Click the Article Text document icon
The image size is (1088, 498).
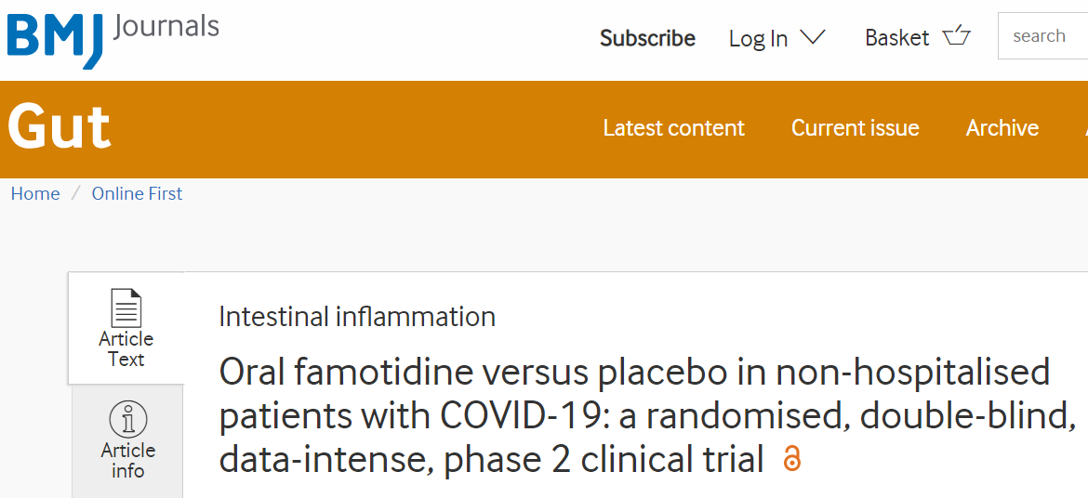[x=126, y=308]
